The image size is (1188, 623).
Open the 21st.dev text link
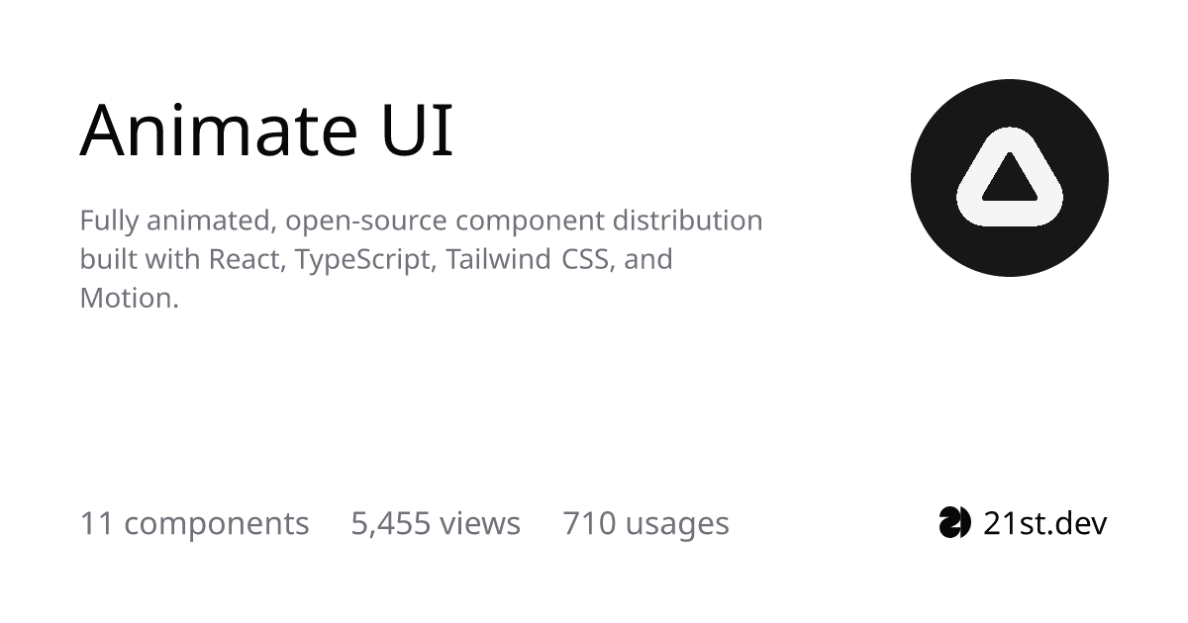coord(1044,522)
